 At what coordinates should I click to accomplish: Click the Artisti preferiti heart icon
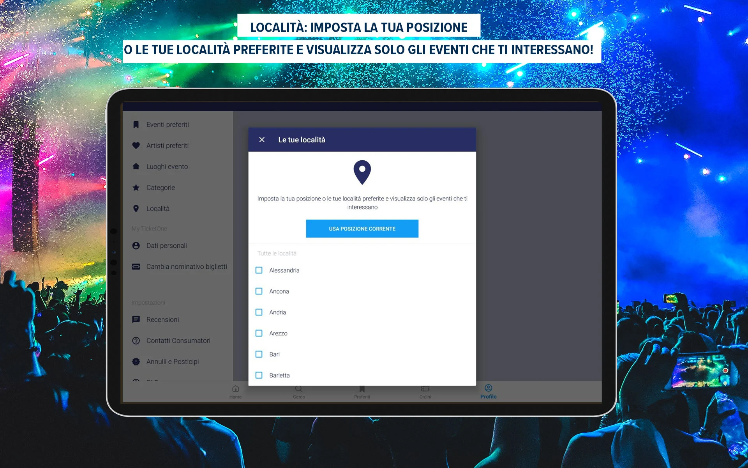pyautogui.click(x=136, y=145)
